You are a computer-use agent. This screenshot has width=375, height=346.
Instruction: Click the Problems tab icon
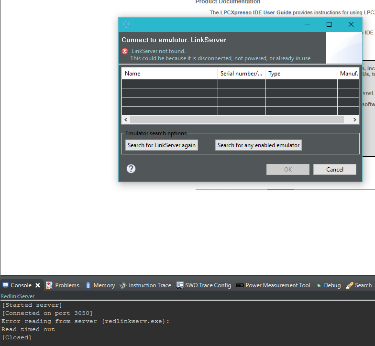pos(49,285)
